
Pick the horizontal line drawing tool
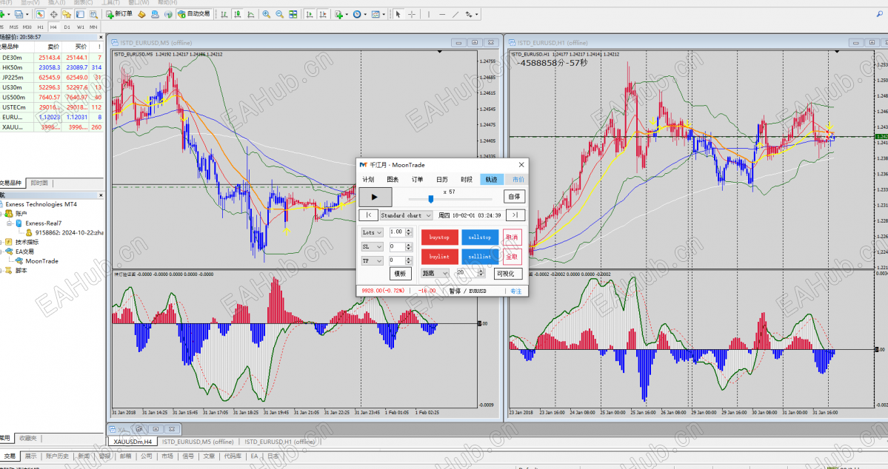[442, 14]
